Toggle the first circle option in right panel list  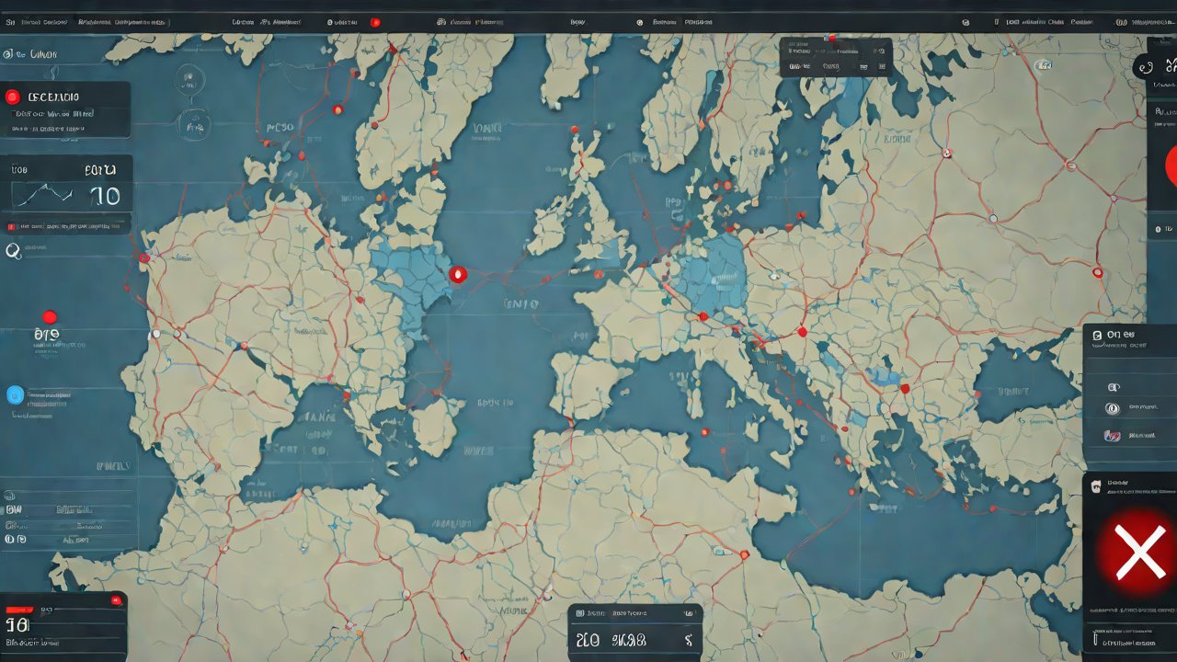click(x=1113, y=387)
